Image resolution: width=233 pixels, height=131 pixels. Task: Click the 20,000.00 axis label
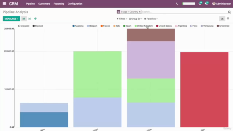pos(9,51)
